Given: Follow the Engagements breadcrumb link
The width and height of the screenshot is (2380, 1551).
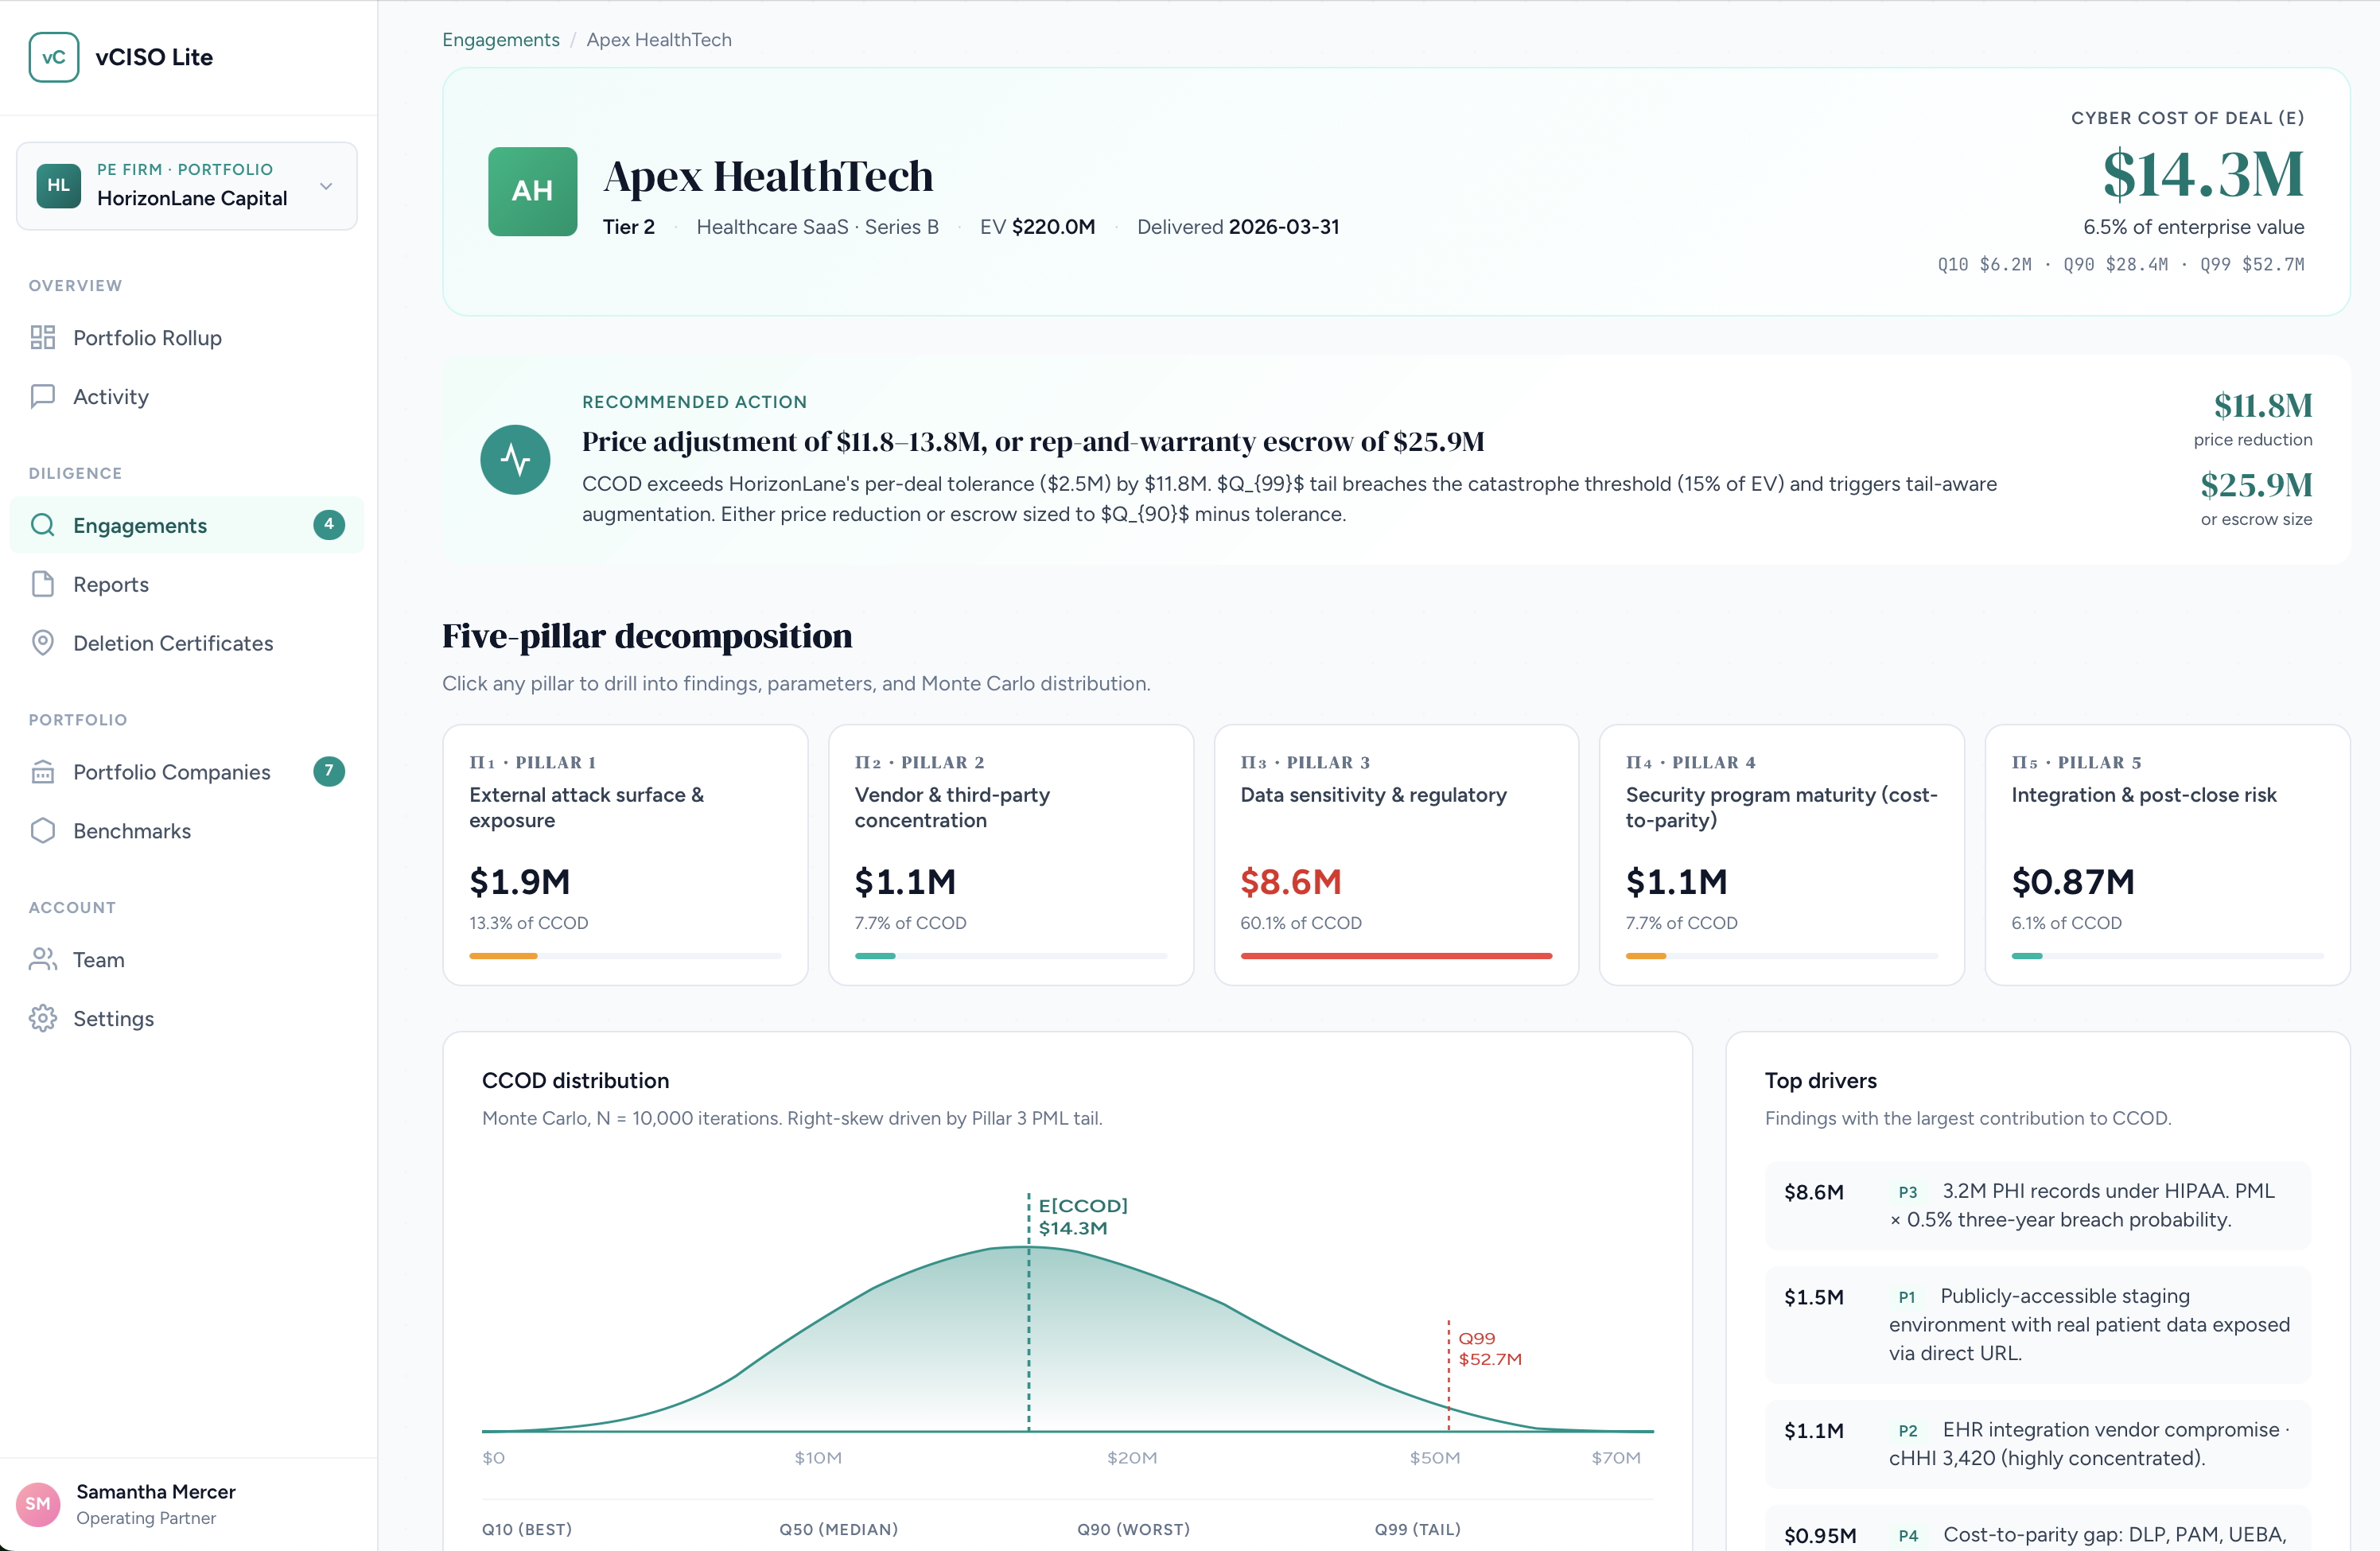Looking at the screenshot, I should [x=501, y=40].
